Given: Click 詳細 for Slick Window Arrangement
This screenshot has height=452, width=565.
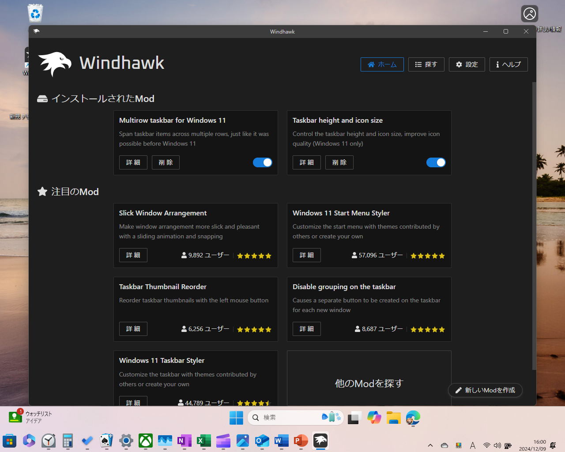Looking at the screenshot, I should [133, 255].
